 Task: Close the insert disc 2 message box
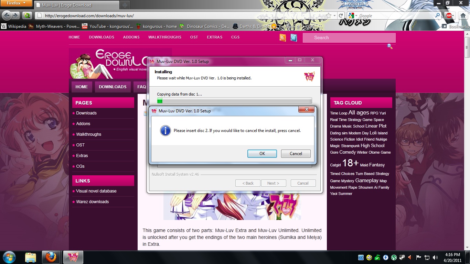pyautogui.click(x=306, y=110)
